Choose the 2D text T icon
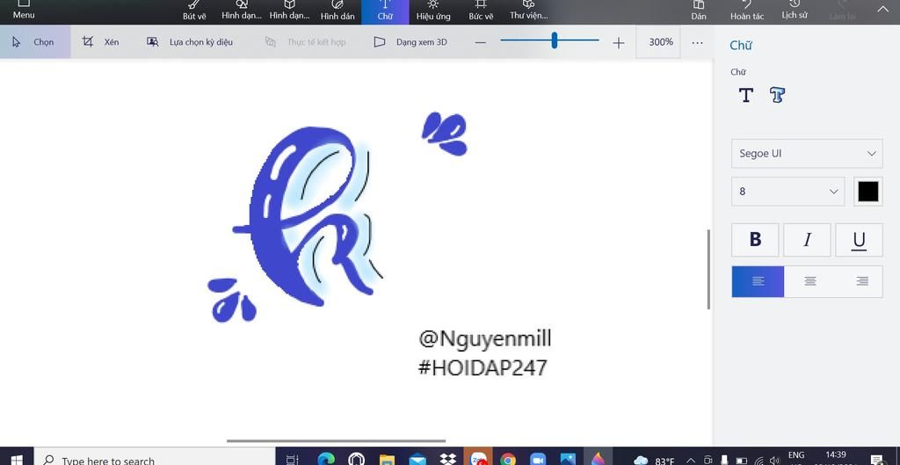Screen dimensions: 900x465 tap(745, 95)
